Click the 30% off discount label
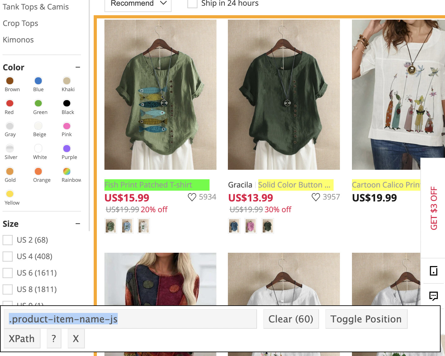Screen dimensions: 445x356 coord(278,210)
